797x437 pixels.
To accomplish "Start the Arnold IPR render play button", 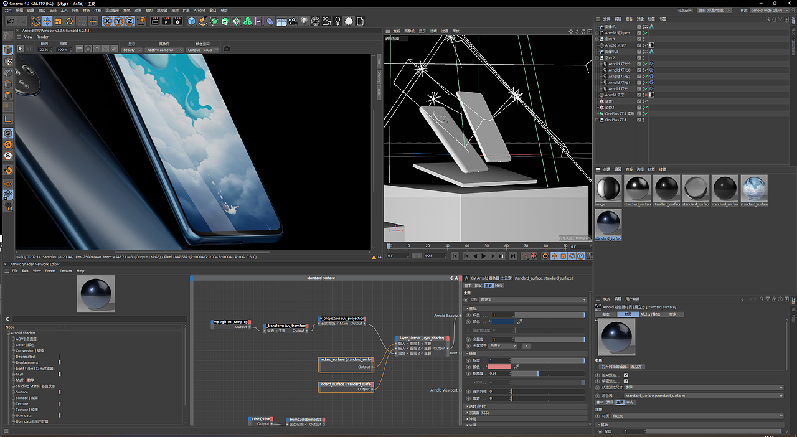I will coord(20,49).
